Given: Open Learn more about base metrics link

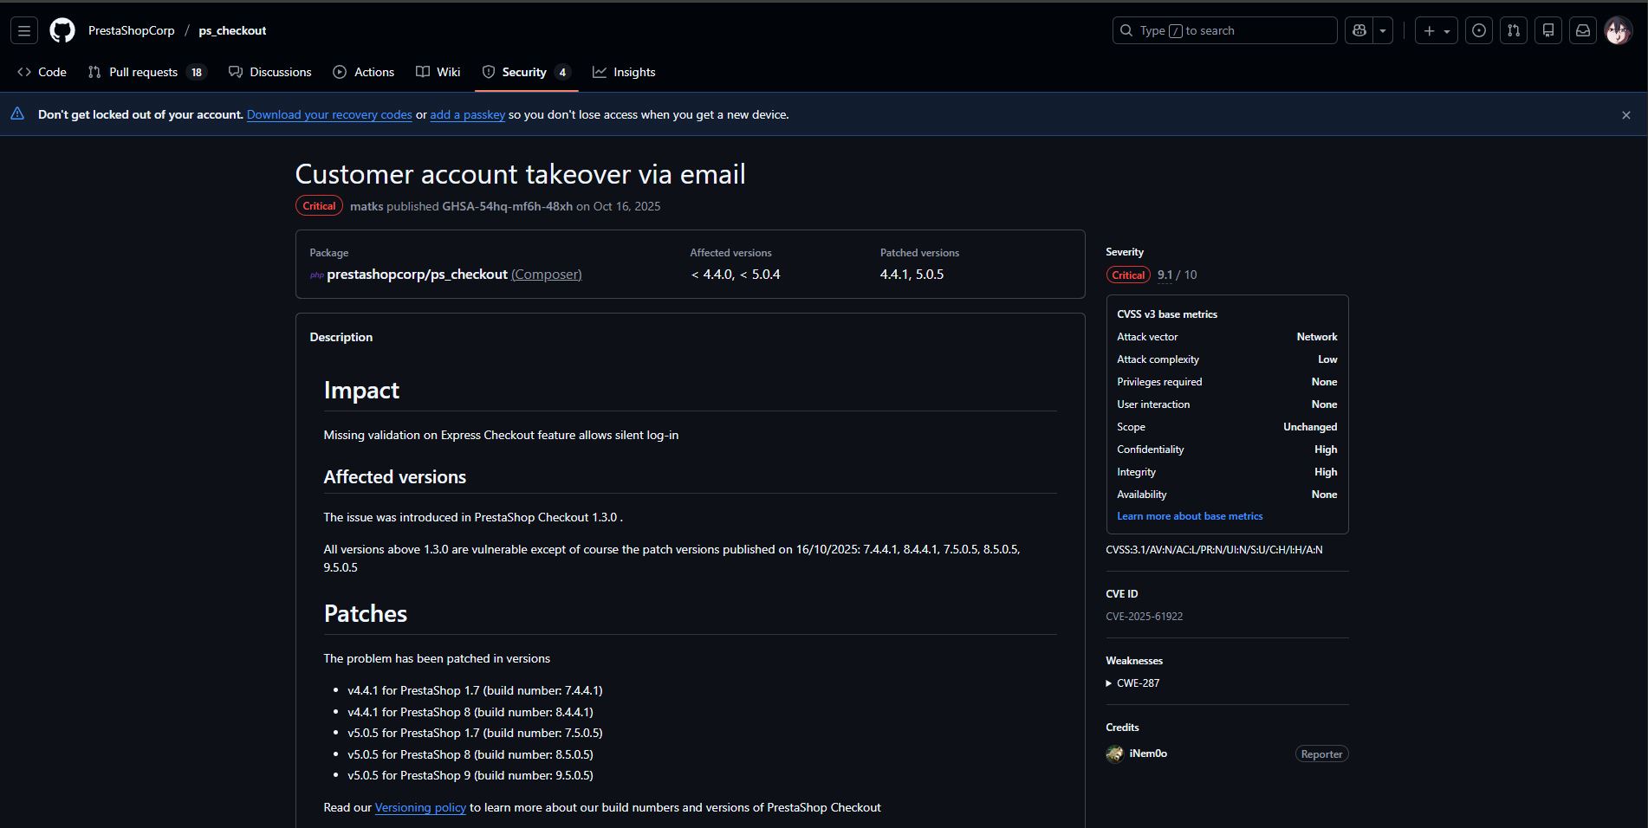Looking at the screenshot, I should (1190, 516).
